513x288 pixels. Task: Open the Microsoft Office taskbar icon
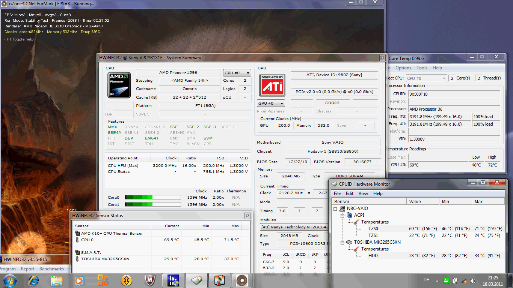103,280
